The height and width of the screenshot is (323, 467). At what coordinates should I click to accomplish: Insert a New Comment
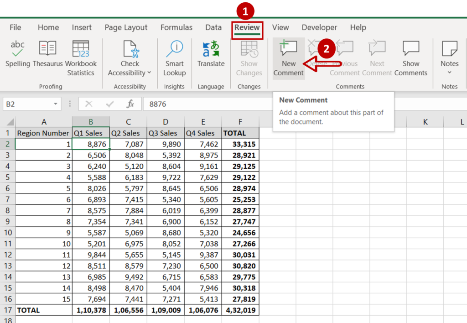point(288,57)
